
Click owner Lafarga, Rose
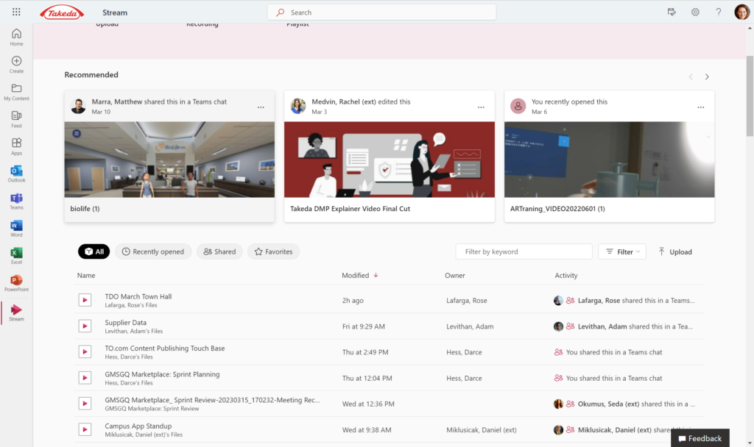[x=466, y=300]
